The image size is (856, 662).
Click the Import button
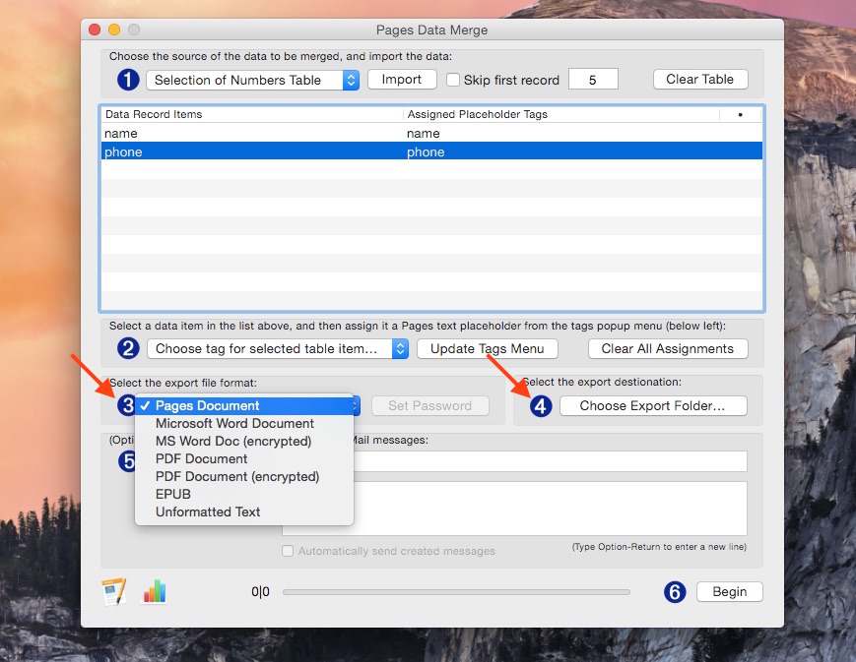[402, 79]
